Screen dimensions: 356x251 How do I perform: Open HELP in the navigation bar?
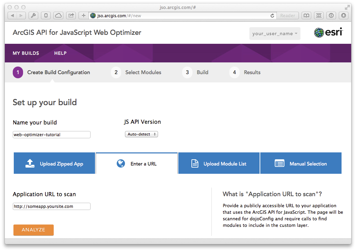pyautogui.click(x=60, y=53)
